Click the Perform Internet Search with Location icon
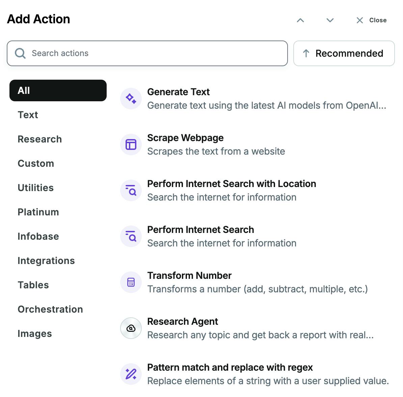Image resolution: width=403 pixels, height=397 pixels. click(131, 190)
